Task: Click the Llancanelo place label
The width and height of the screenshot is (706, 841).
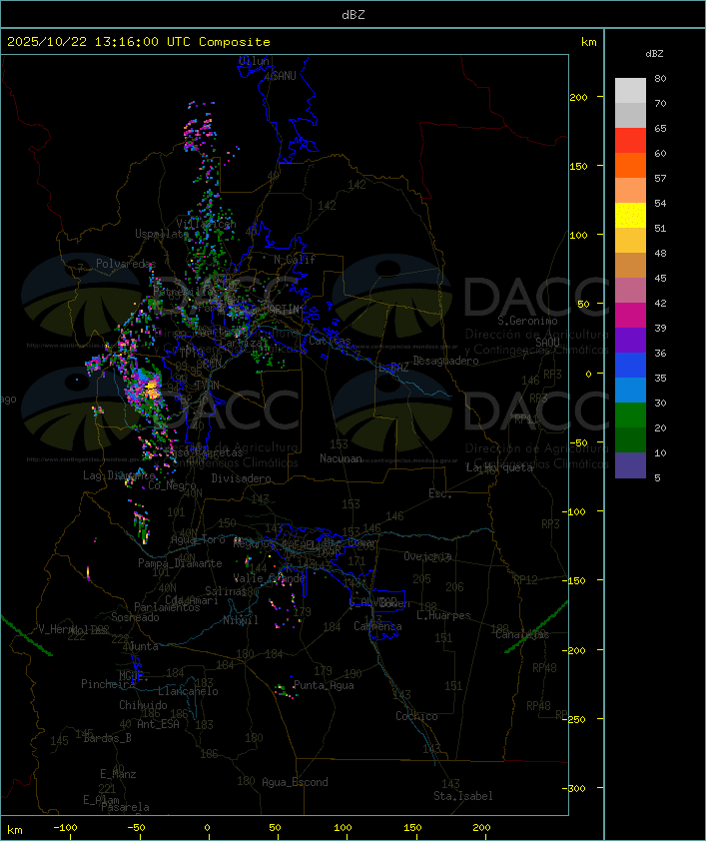Action: pyautogui.click(x=188, y=691)
